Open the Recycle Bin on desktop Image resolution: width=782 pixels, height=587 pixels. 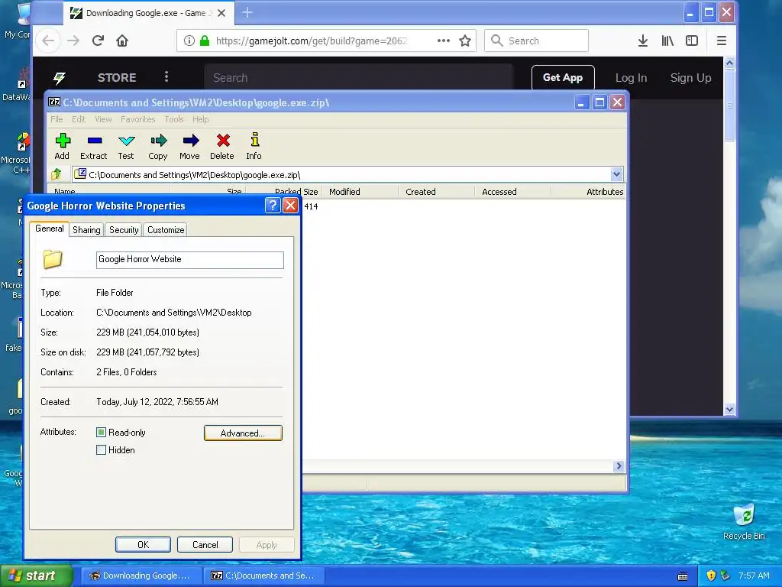[744, 521]
